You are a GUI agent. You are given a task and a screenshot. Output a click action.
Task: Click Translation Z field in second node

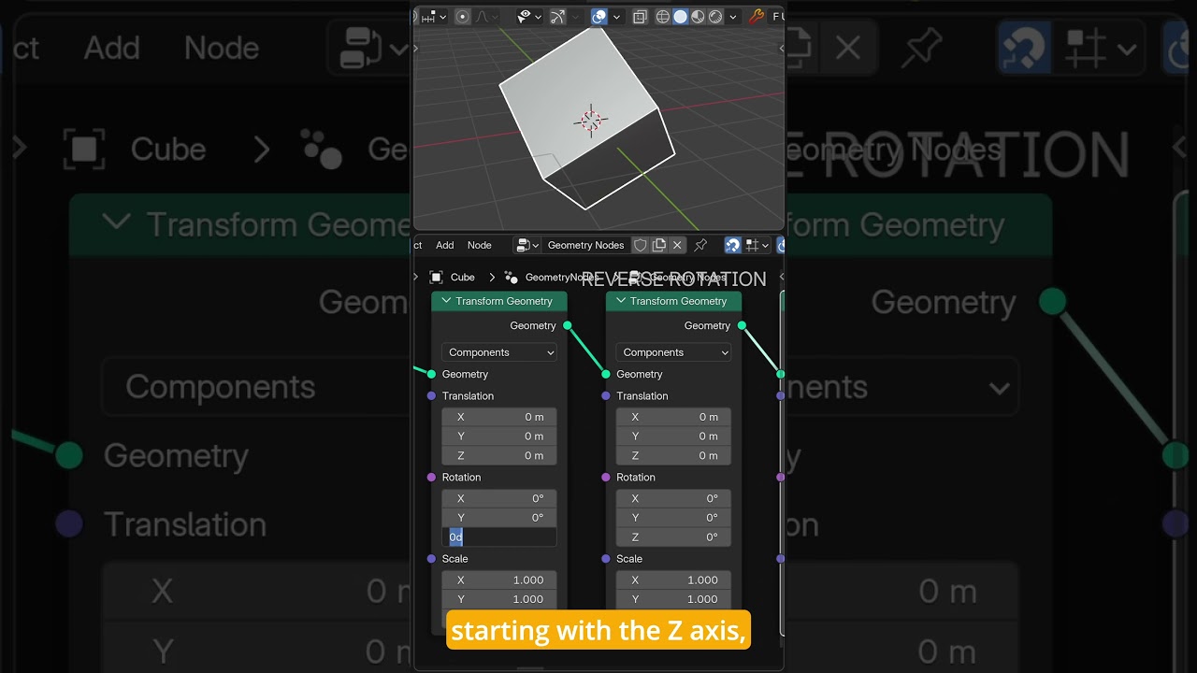click(x=673, y=456)
